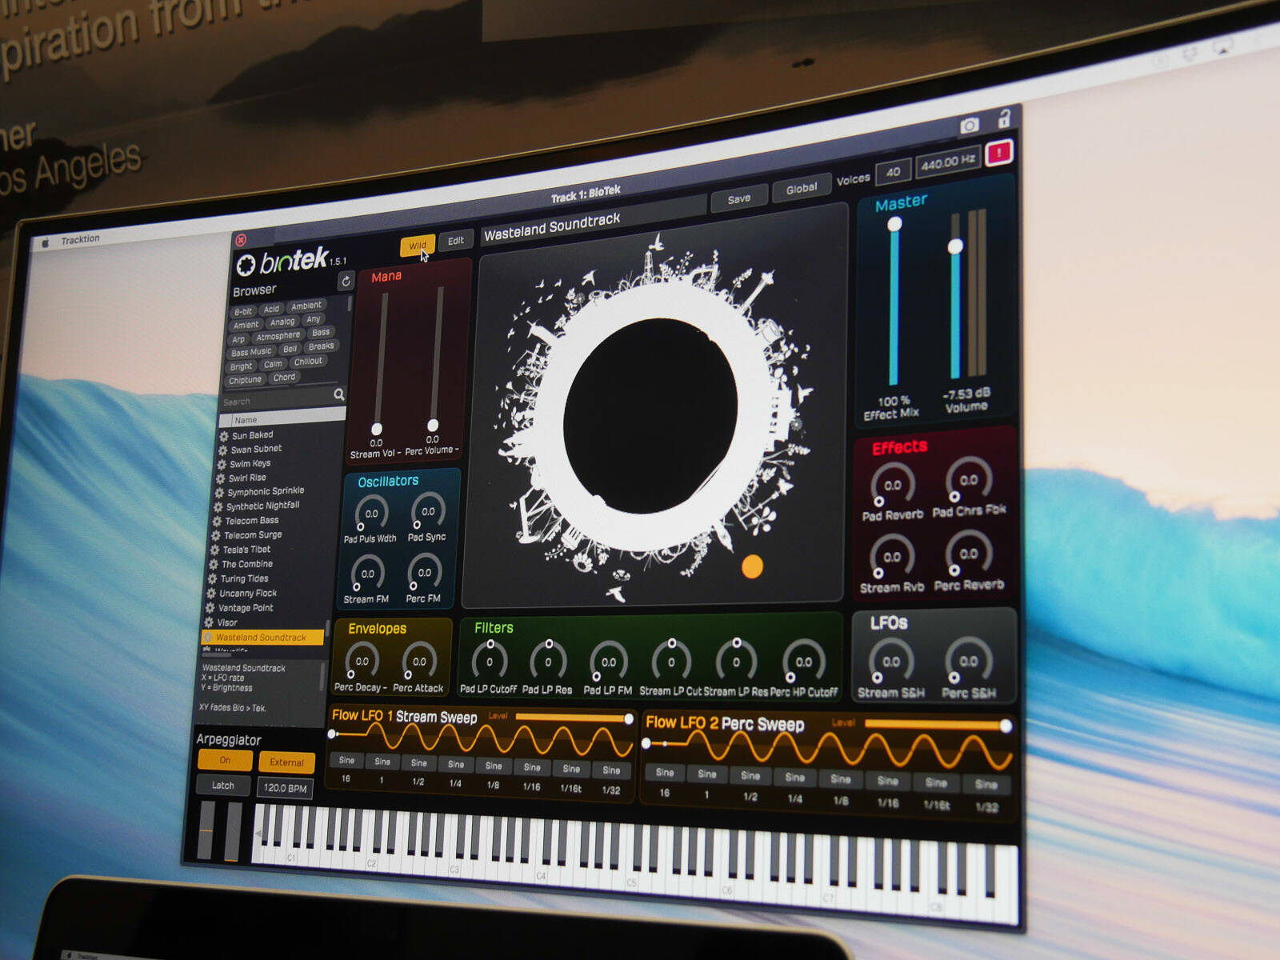1280x960 pixels.
Task: Open last Sine shape dropdown in Flow LFO 2
Action: tap(986, 785)
